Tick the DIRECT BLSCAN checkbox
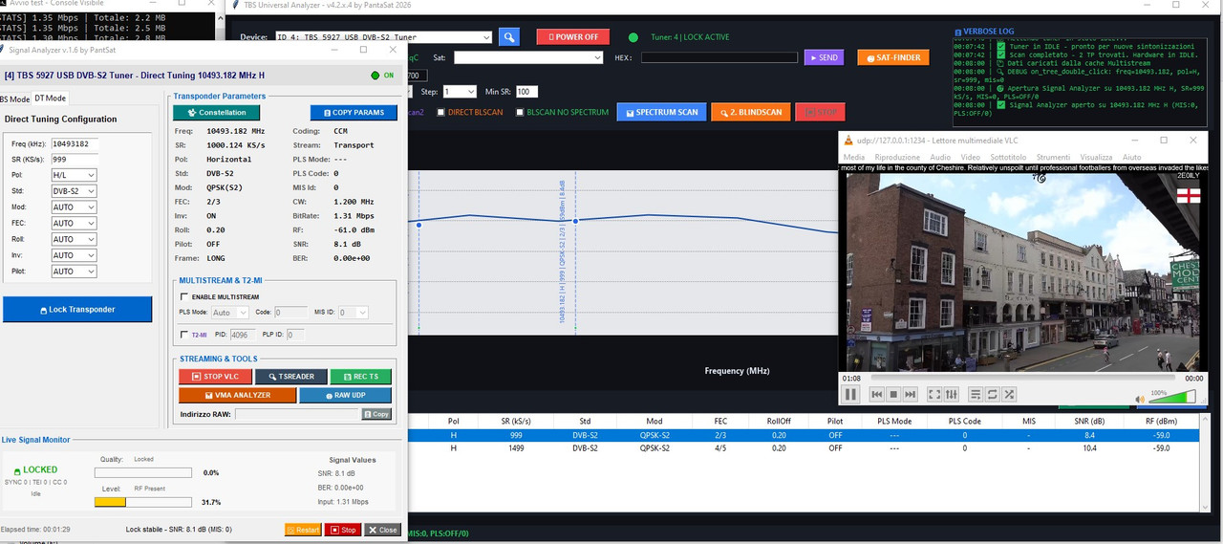 440,112
